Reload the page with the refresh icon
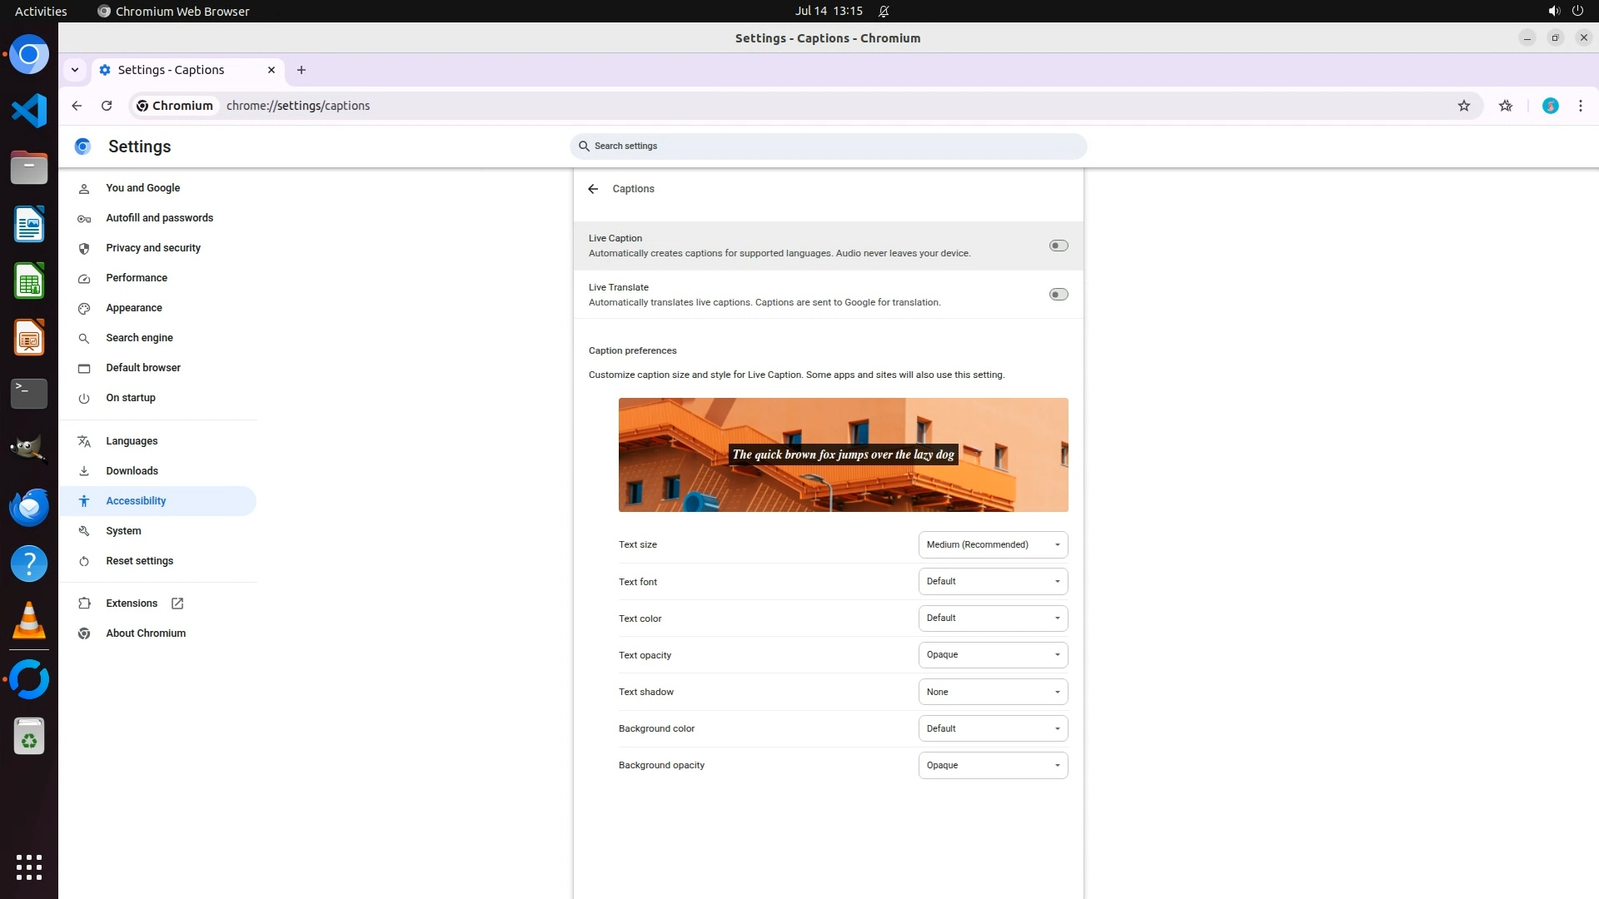 click(x=107, y=106)
